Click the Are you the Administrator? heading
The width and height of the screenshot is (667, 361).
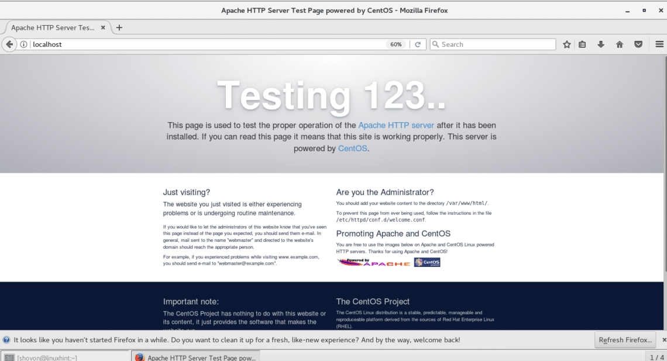coord(385,192)
